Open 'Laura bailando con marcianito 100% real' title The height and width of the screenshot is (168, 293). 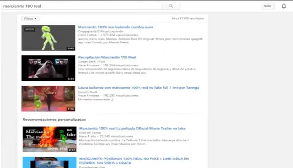pos(139,87)
